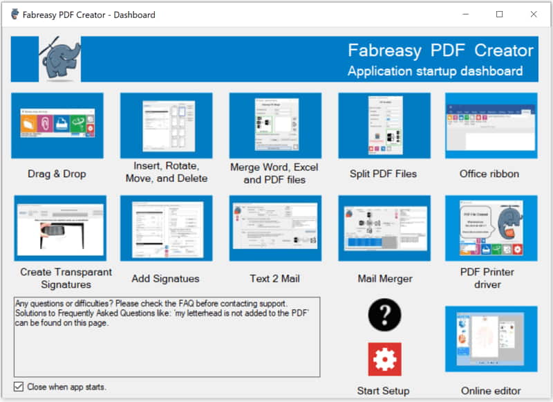Maximize the dashboard window
This screenshot has width=553, height=402.
499,15
